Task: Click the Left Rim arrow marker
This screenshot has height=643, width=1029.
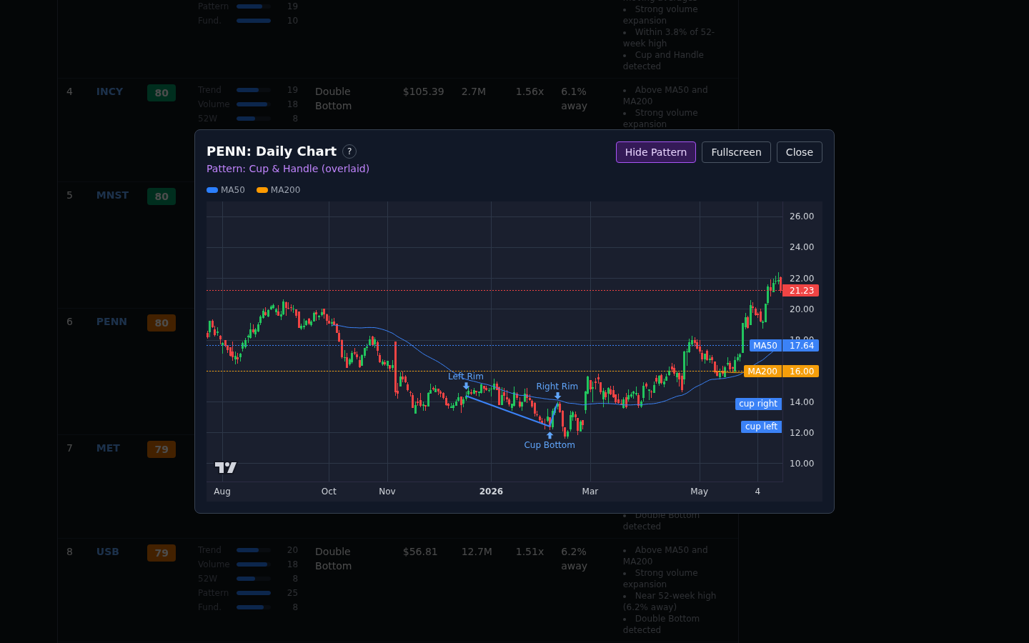Action: [x=466, y=386]
